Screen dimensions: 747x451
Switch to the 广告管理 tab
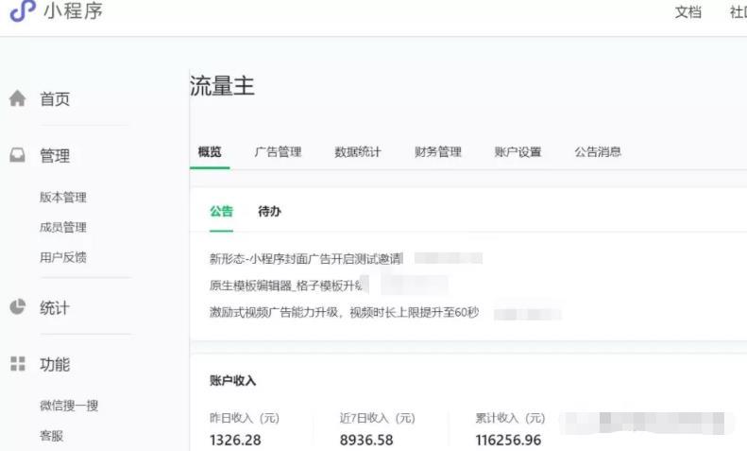(278, 152)
